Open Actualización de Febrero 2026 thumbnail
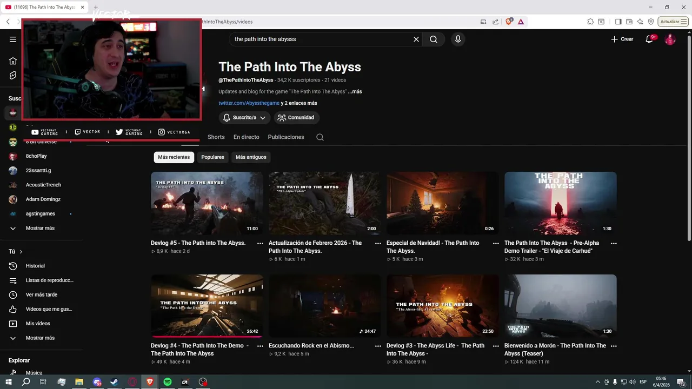This screenshot has width=692, height=389. 325,203
